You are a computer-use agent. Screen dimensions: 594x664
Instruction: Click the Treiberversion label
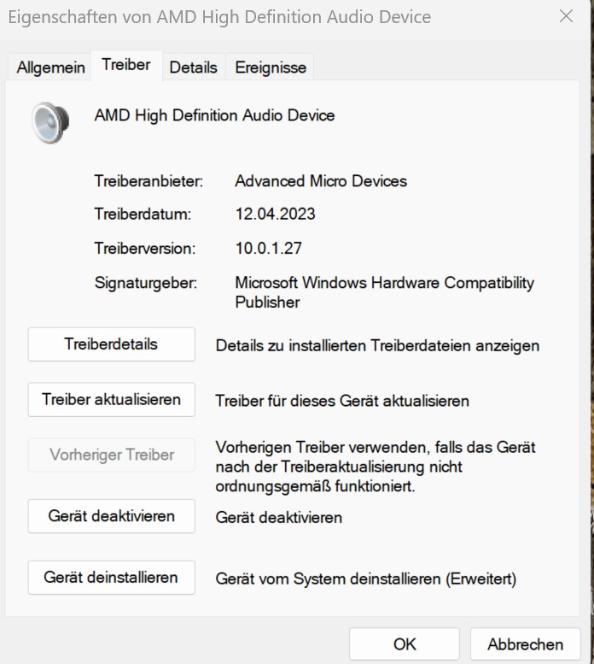coord(145,248)
